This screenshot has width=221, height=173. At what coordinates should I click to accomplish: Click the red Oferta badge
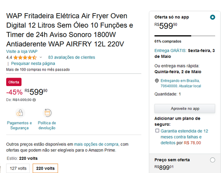click(x=14, y=82)
